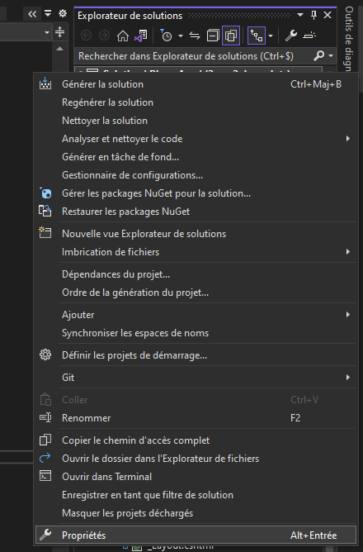Open the pending changes filter clock icon

point(166,36)
